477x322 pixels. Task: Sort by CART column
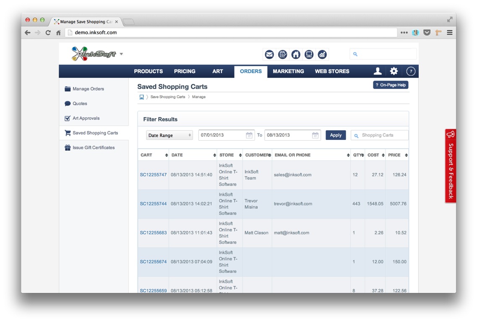pos(153,155)
